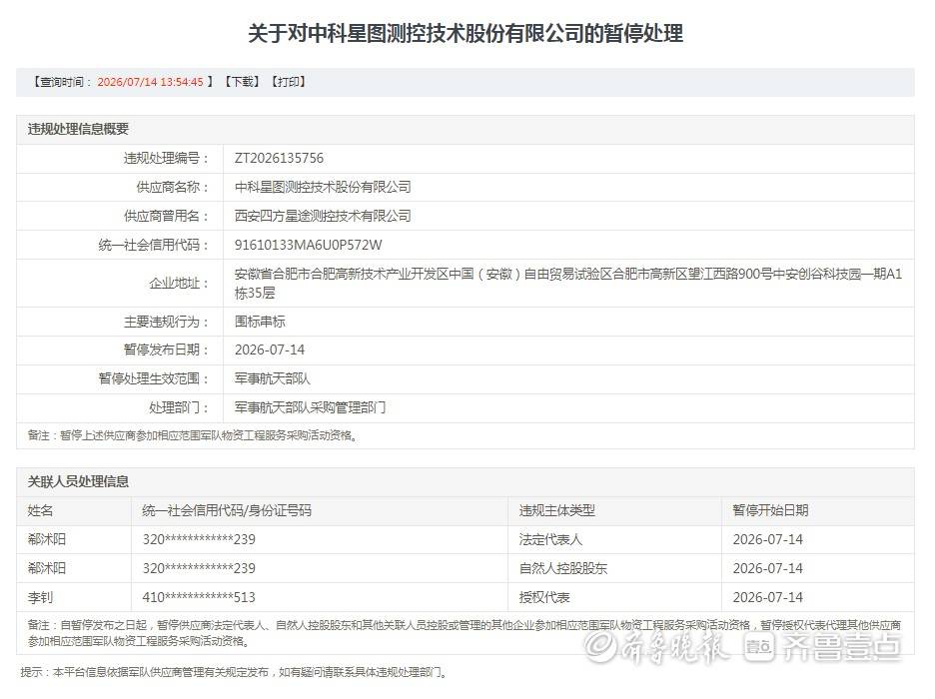This screenshot has height=699, width=935.
Task: Select supplier name 中科星图测控技术股份有限公司 in table
Action: [323, 187]
